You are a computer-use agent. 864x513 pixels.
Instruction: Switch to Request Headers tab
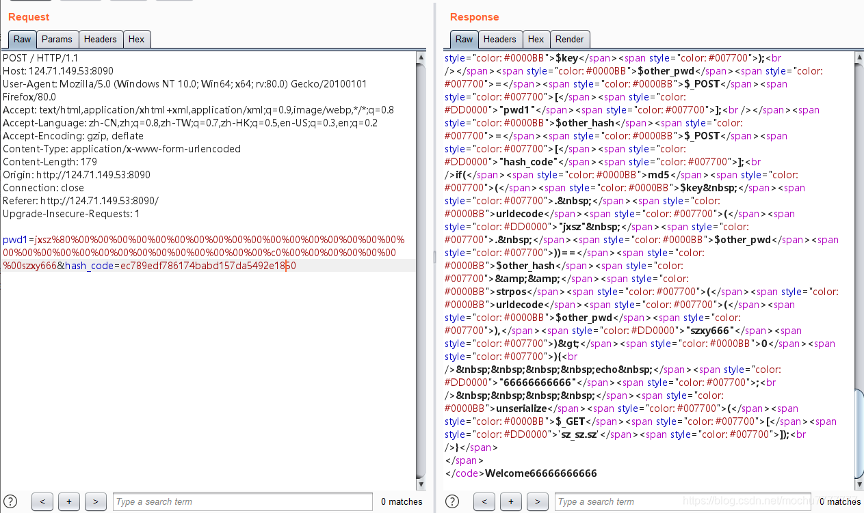pos(101,39)
